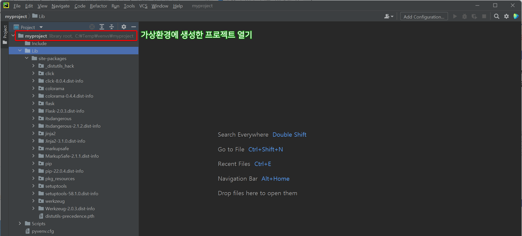Expand the click package folder
The width and height of the screenshot is (522, 236).
point(33,73)
